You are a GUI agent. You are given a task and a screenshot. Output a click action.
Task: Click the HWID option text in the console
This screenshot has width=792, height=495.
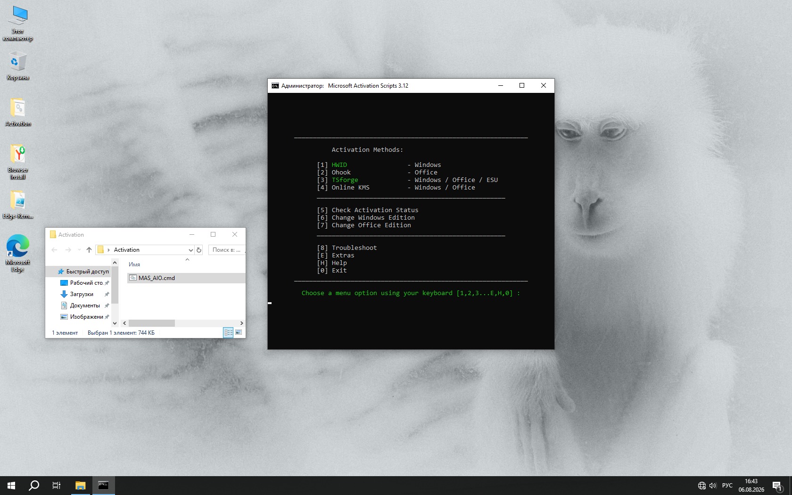pos(339,165)
